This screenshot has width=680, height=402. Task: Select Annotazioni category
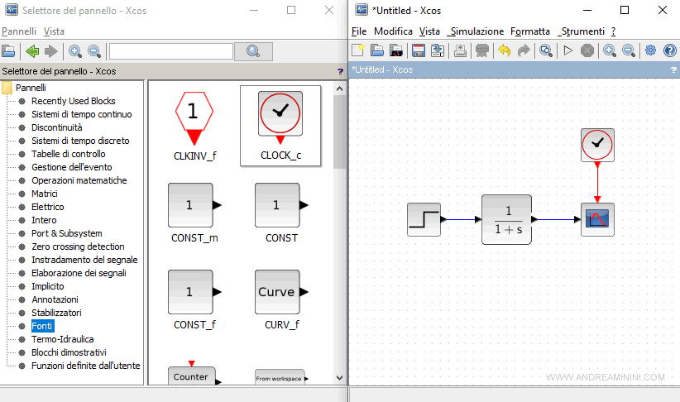coord(55,299)
